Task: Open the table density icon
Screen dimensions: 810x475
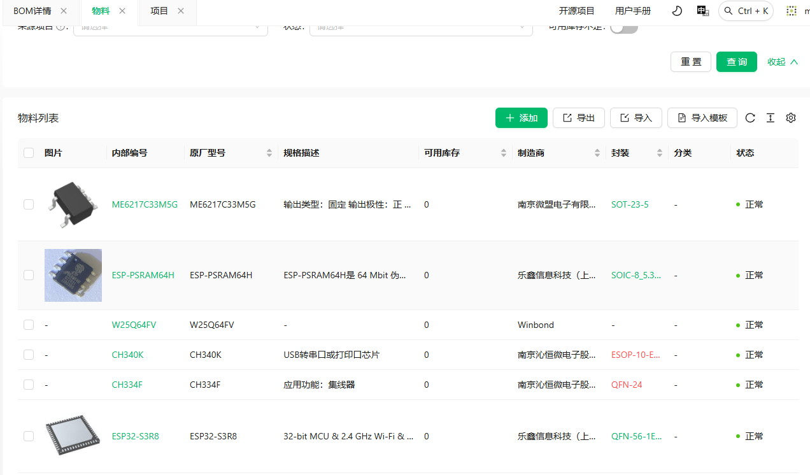Action: point(771,118)
